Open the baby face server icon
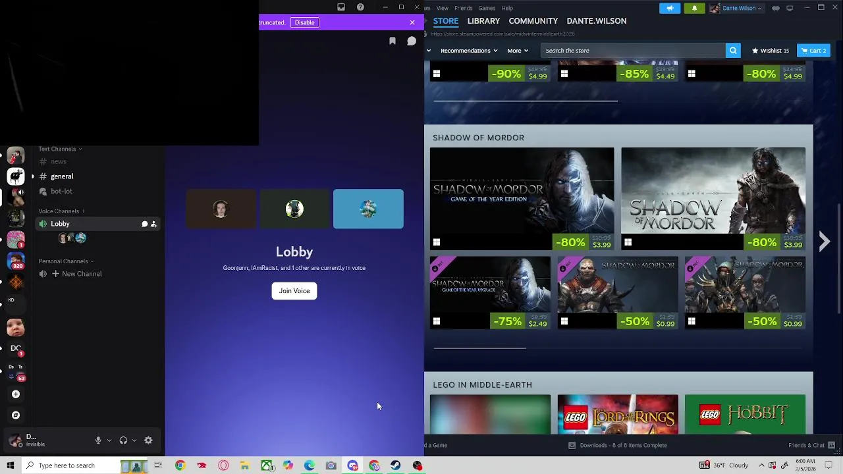The width and height of the screenshot is (843, 474). pos(16,327)
